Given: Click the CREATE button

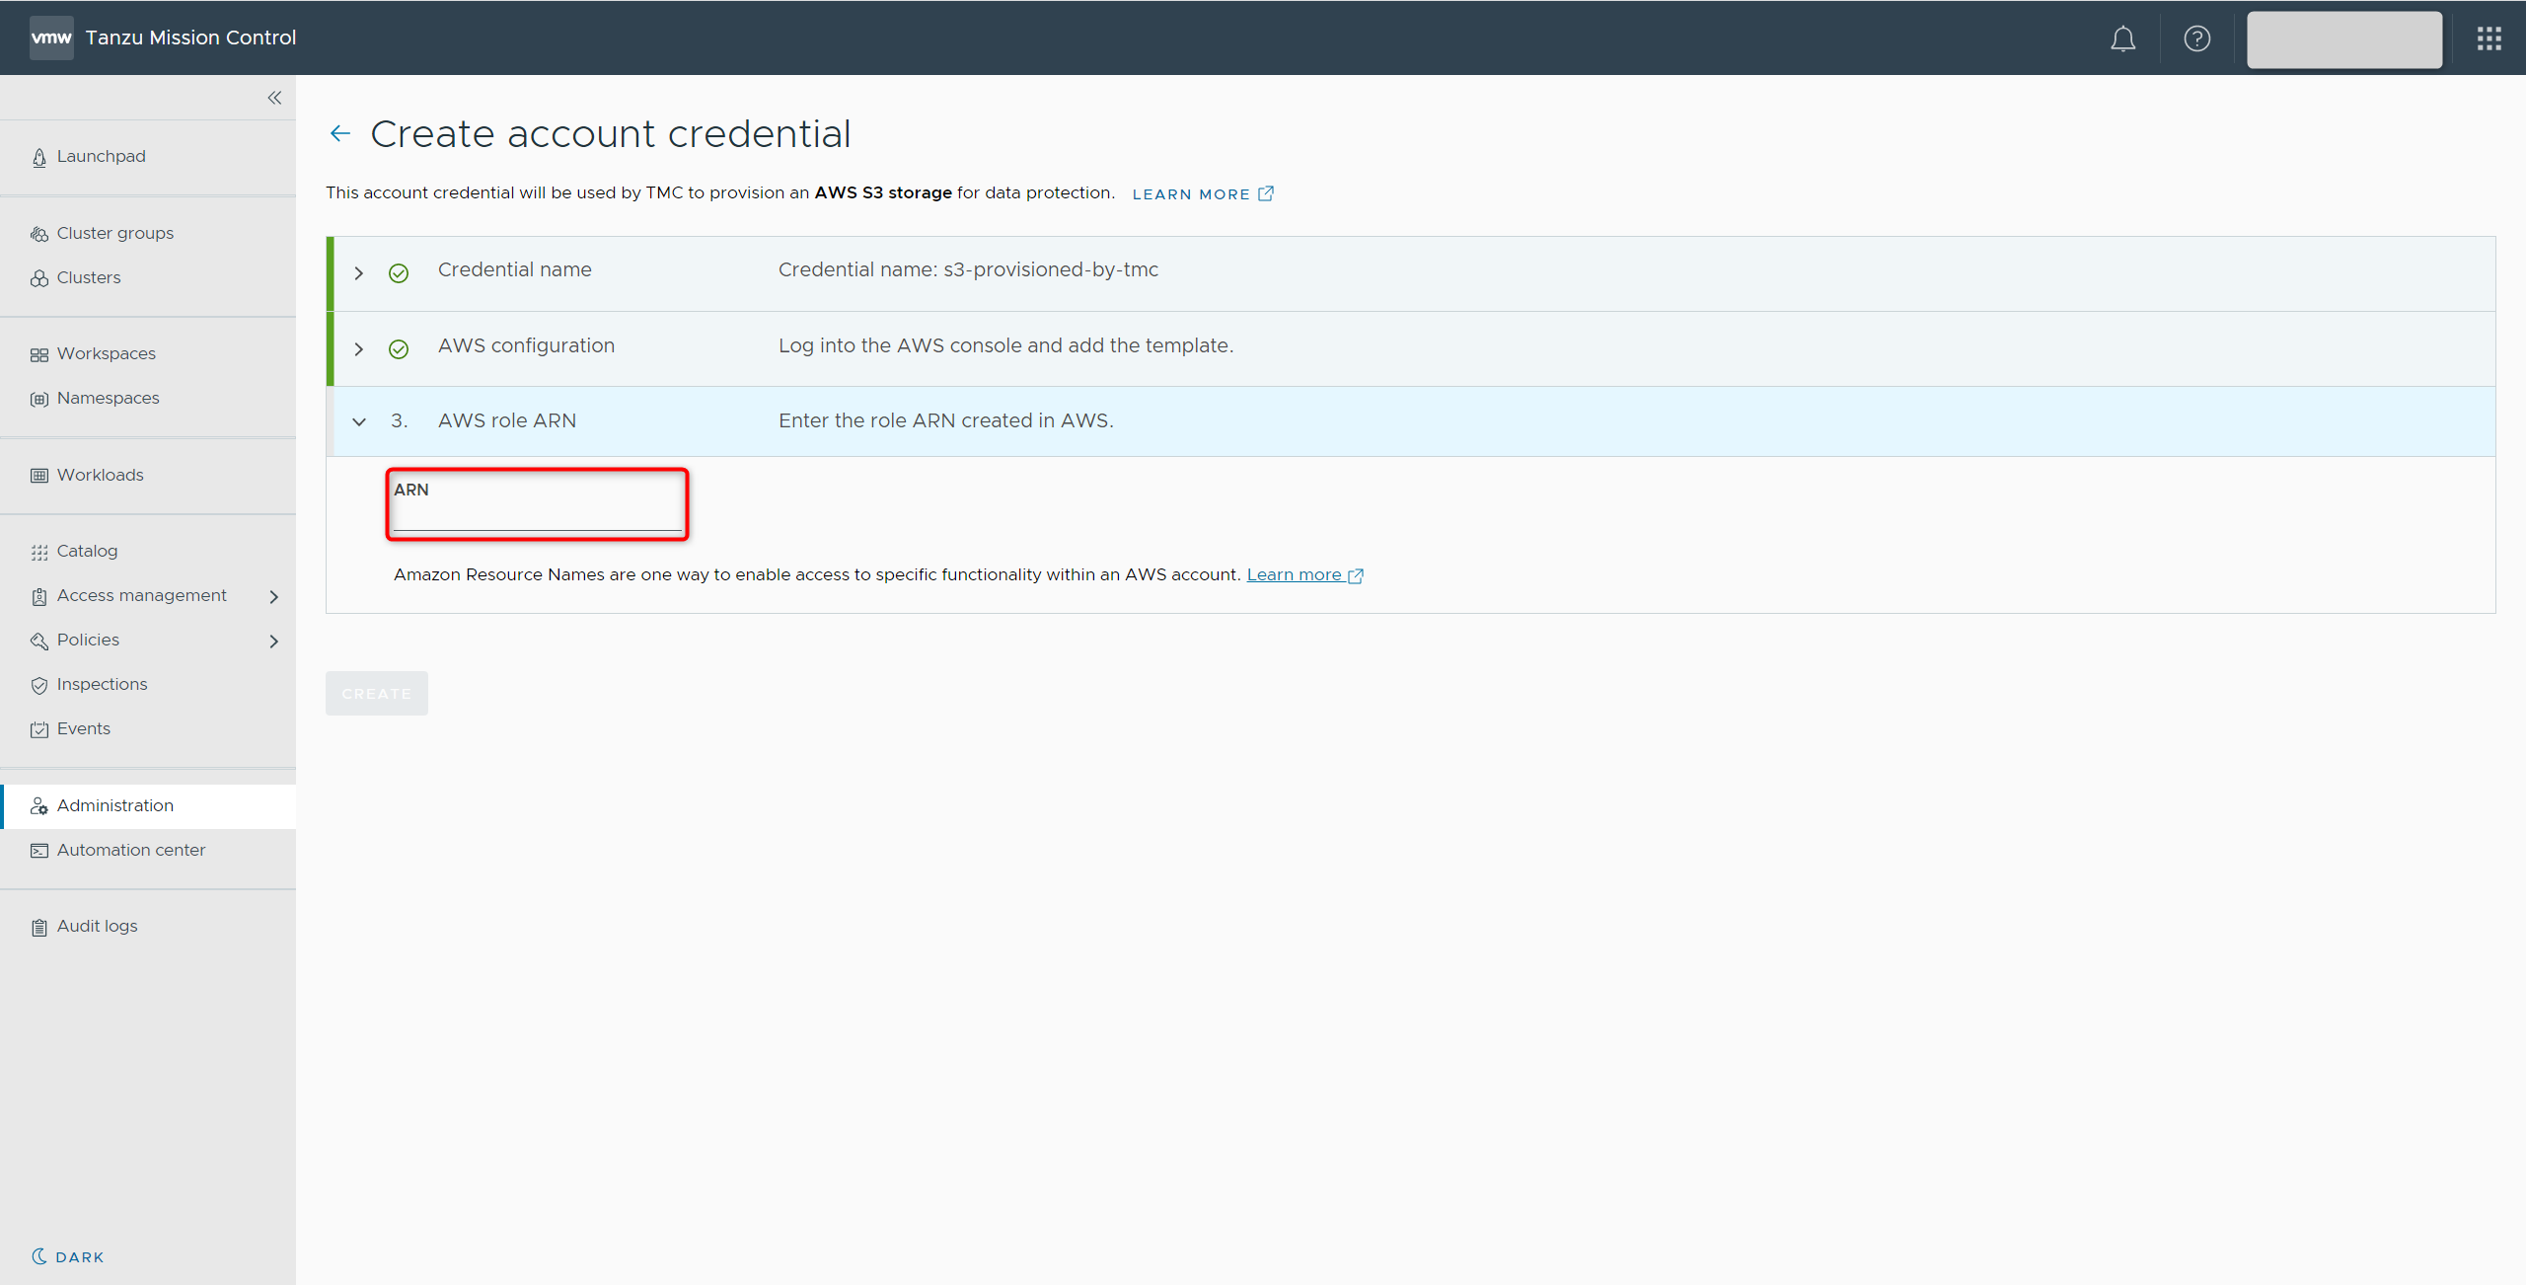Looking at the screenshot, I should coord(376,694).
